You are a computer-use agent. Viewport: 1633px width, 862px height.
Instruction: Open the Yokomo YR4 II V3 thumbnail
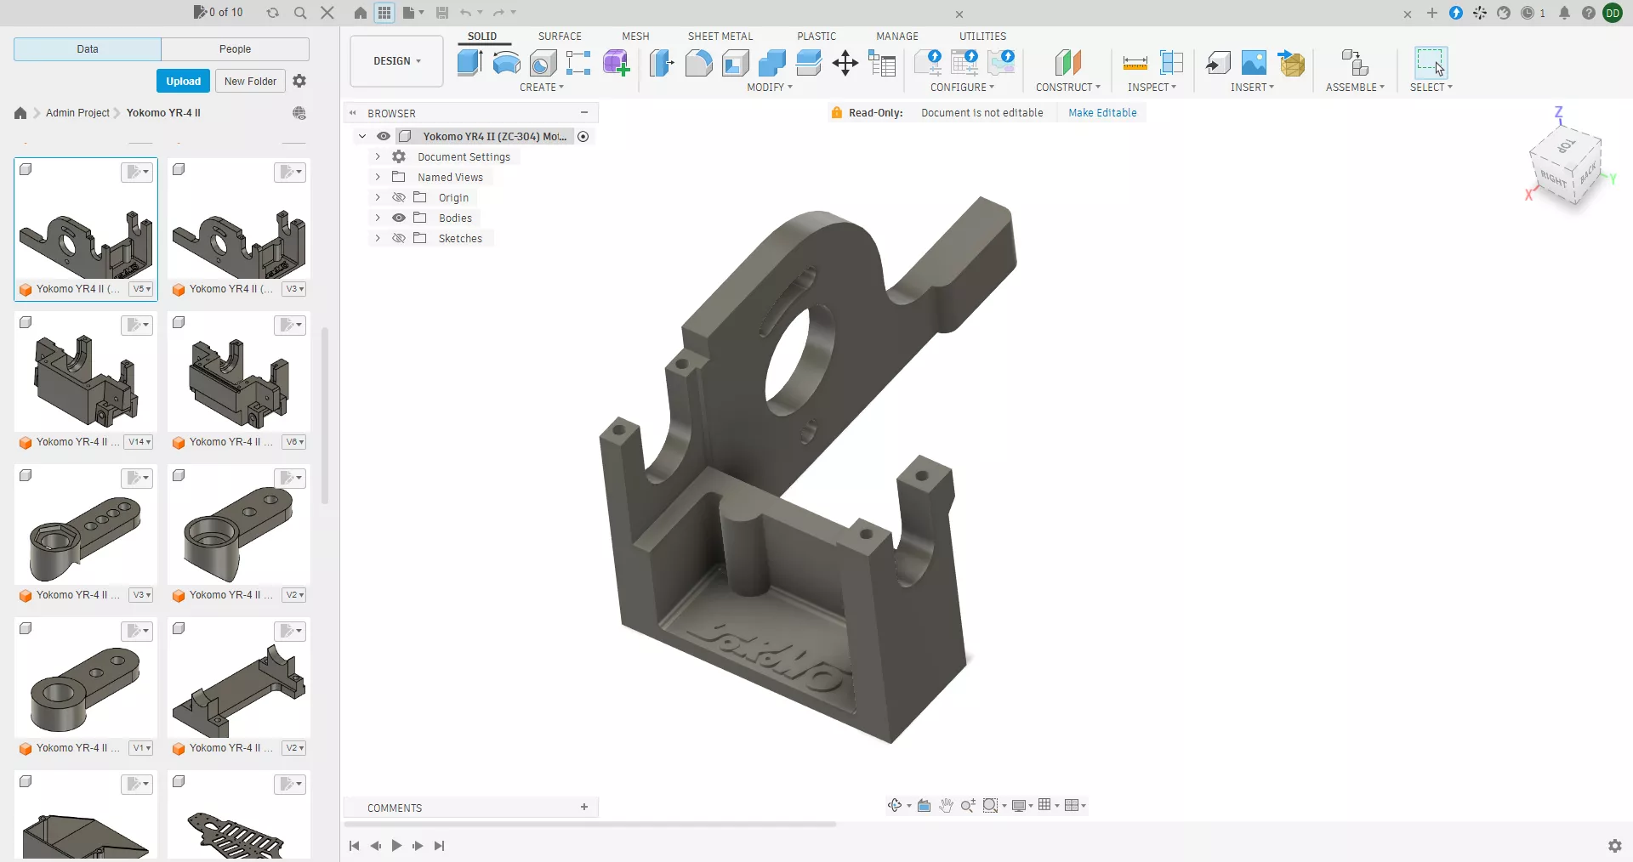239,219
